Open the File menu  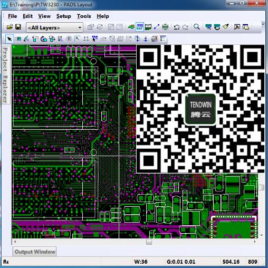13,16
